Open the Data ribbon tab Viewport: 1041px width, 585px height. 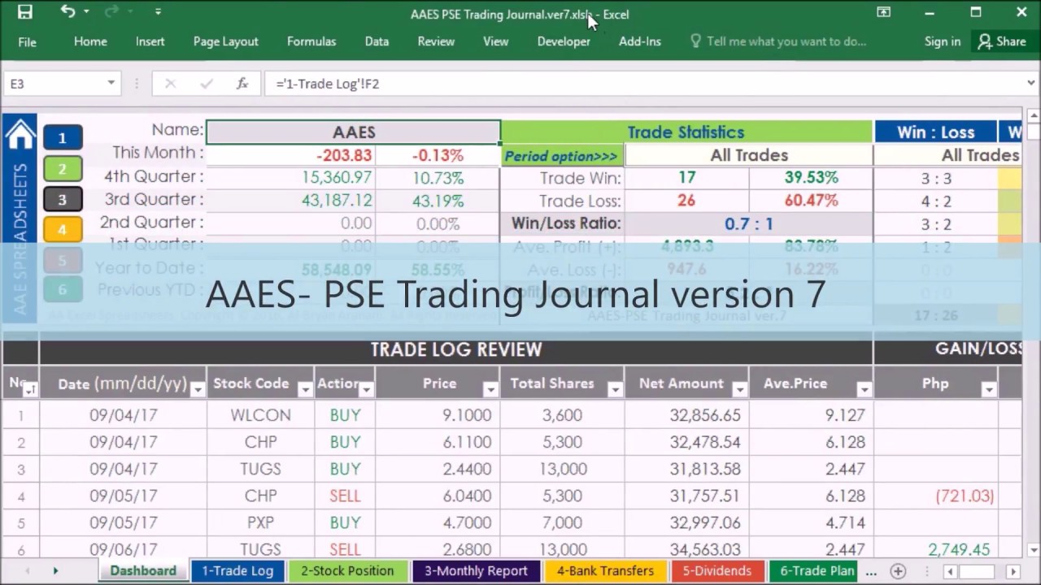[377, 41]
